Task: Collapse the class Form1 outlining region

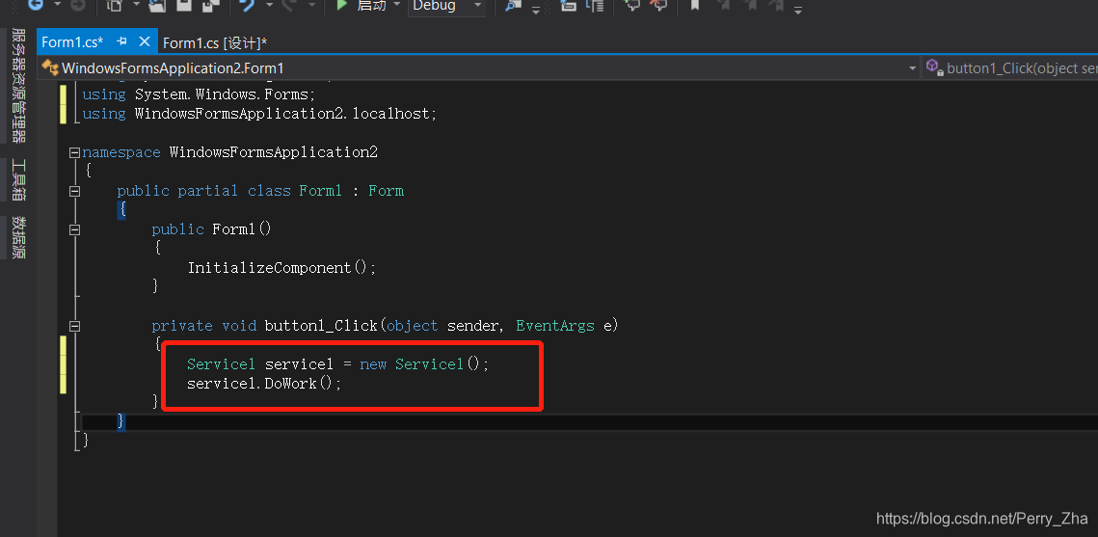Action: (75, 191)
